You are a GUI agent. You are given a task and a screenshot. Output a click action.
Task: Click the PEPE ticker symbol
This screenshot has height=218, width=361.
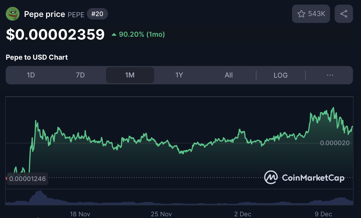[x=76, y=15]
